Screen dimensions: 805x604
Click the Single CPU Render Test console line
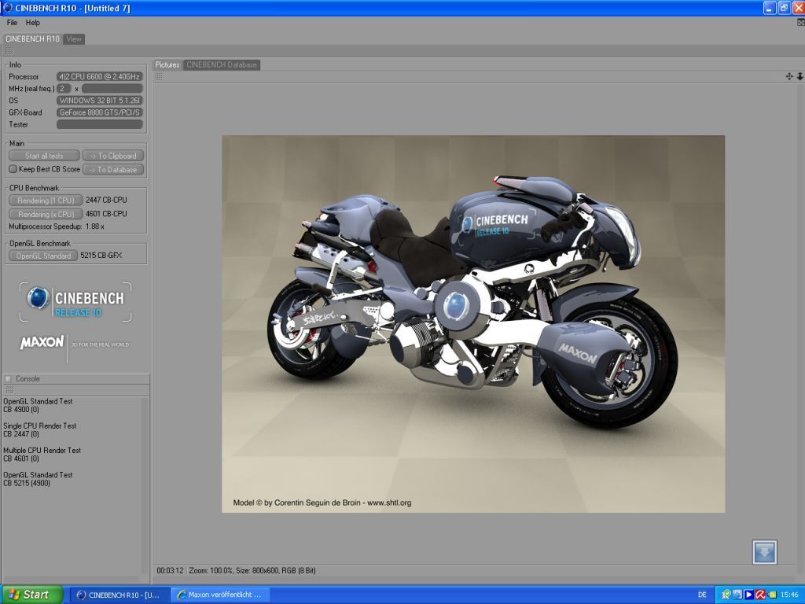tap(39, 425)
